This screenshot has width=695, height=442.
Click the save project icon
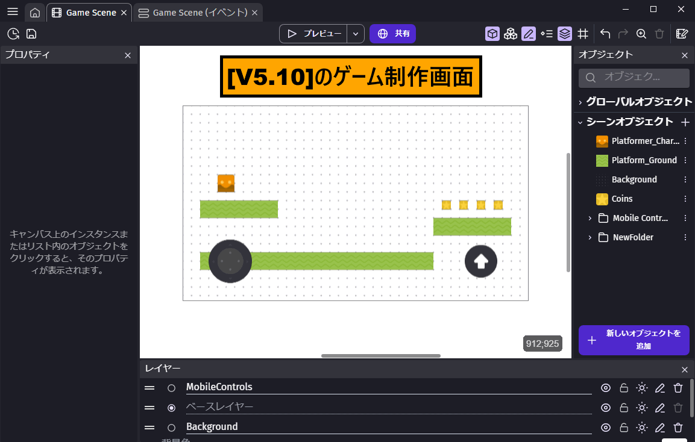click(31, 34)
